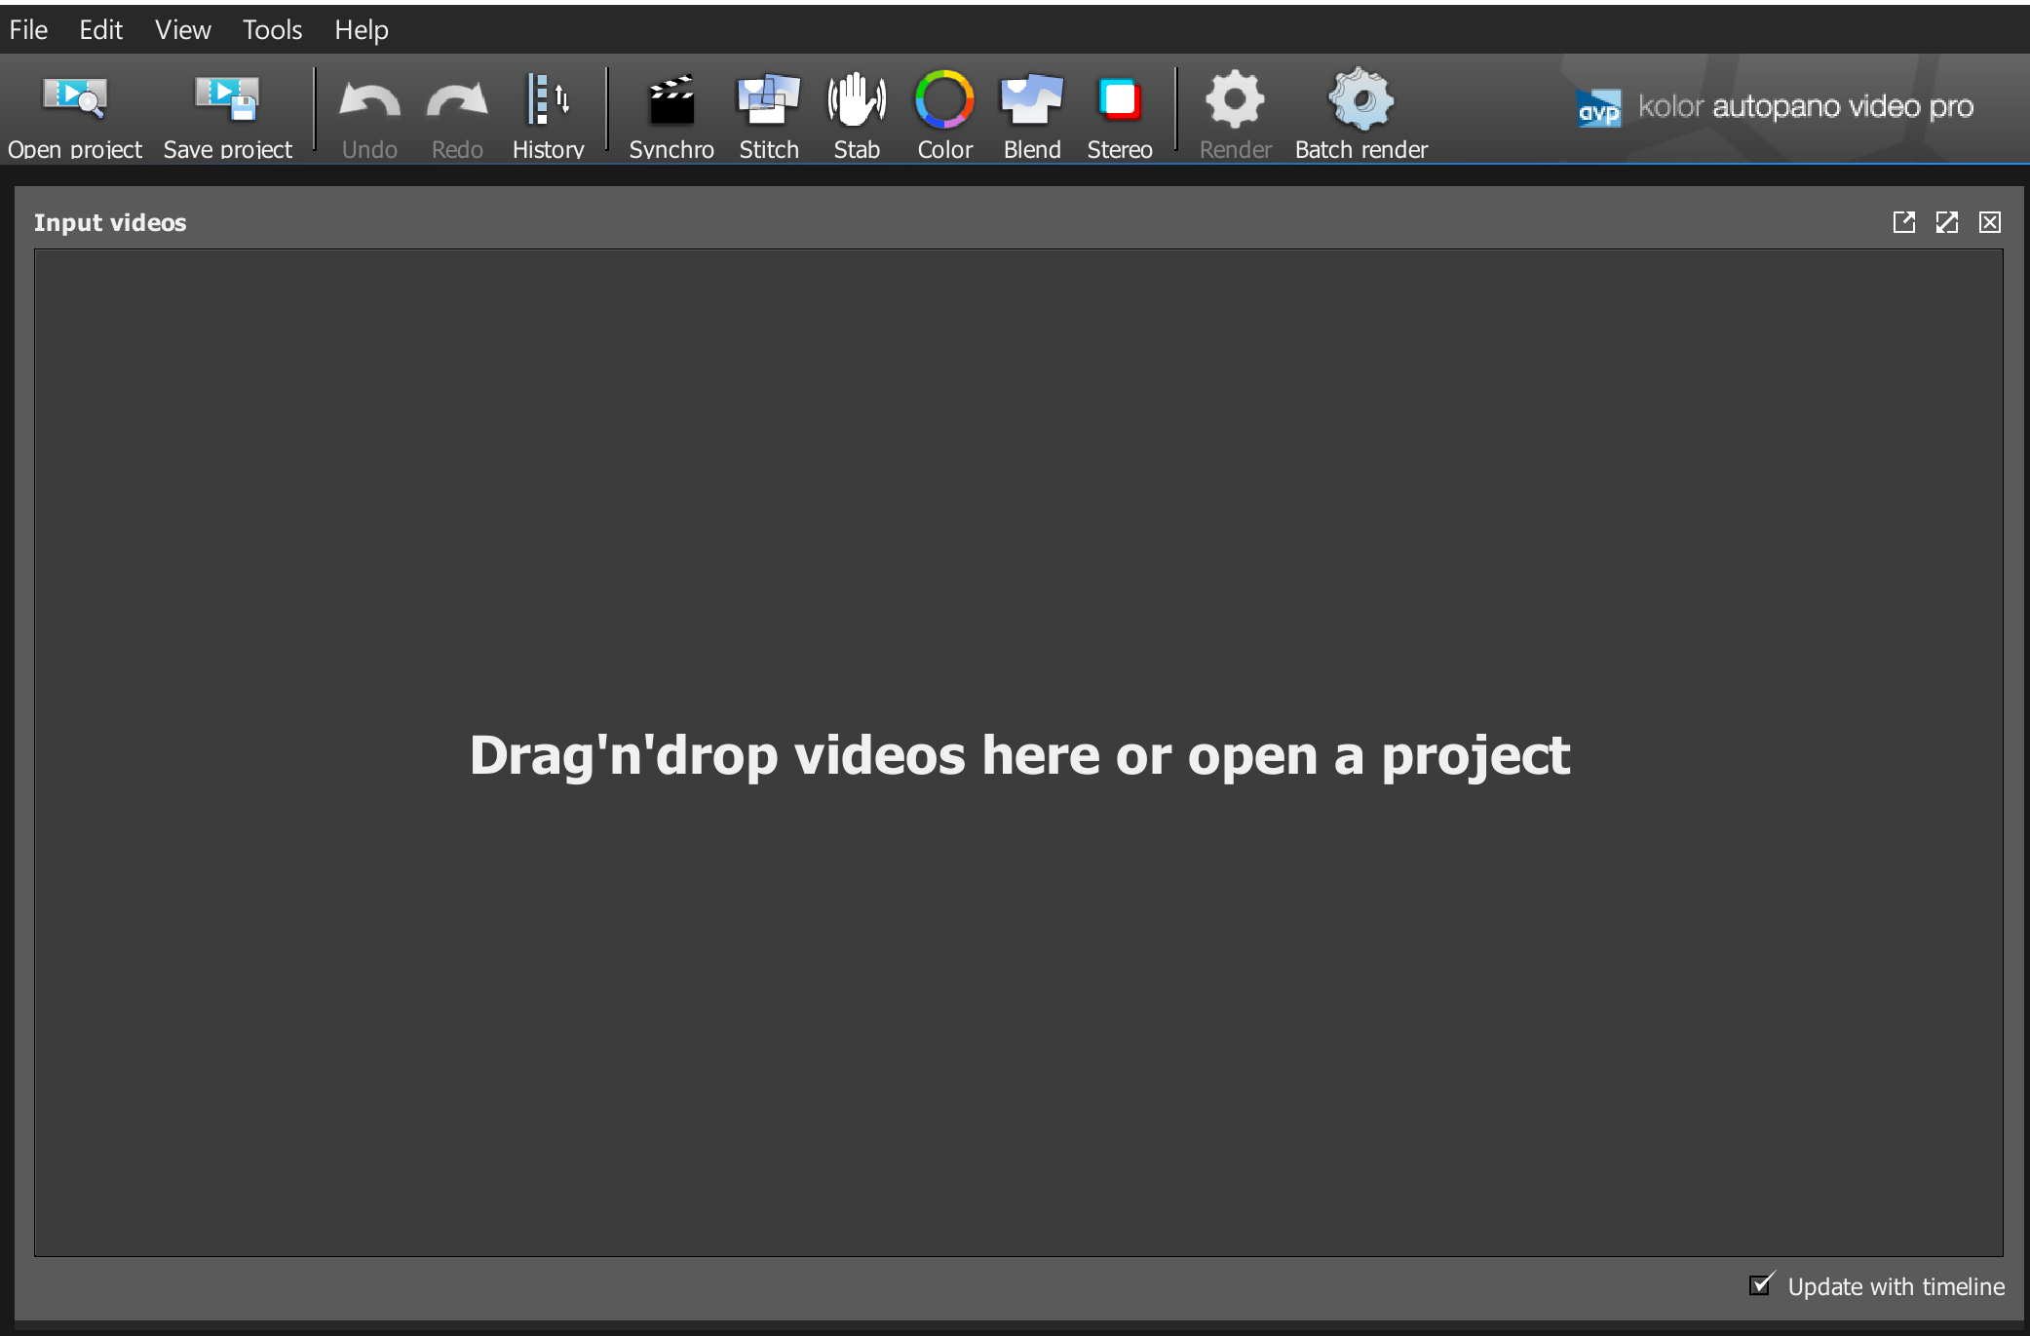
Task: Open the Help menu
Action: pyautogui.click(x=361, y=29)
